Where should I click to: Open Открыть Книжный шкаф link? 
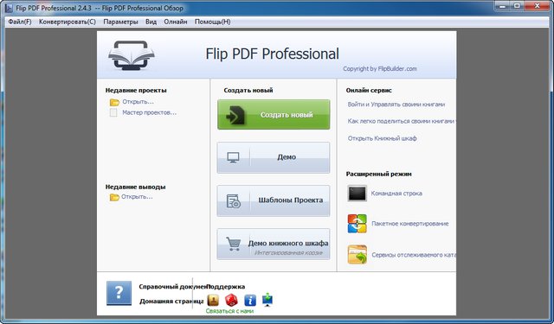click(x=382, y=138)
